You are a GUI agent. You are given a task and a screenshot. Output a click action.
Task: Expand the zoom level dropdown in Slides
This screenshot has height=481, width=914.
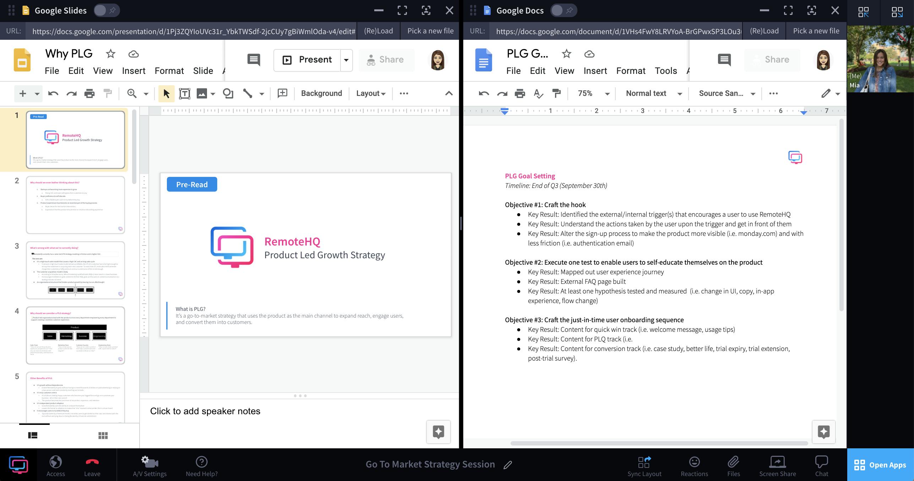point(146,94)
